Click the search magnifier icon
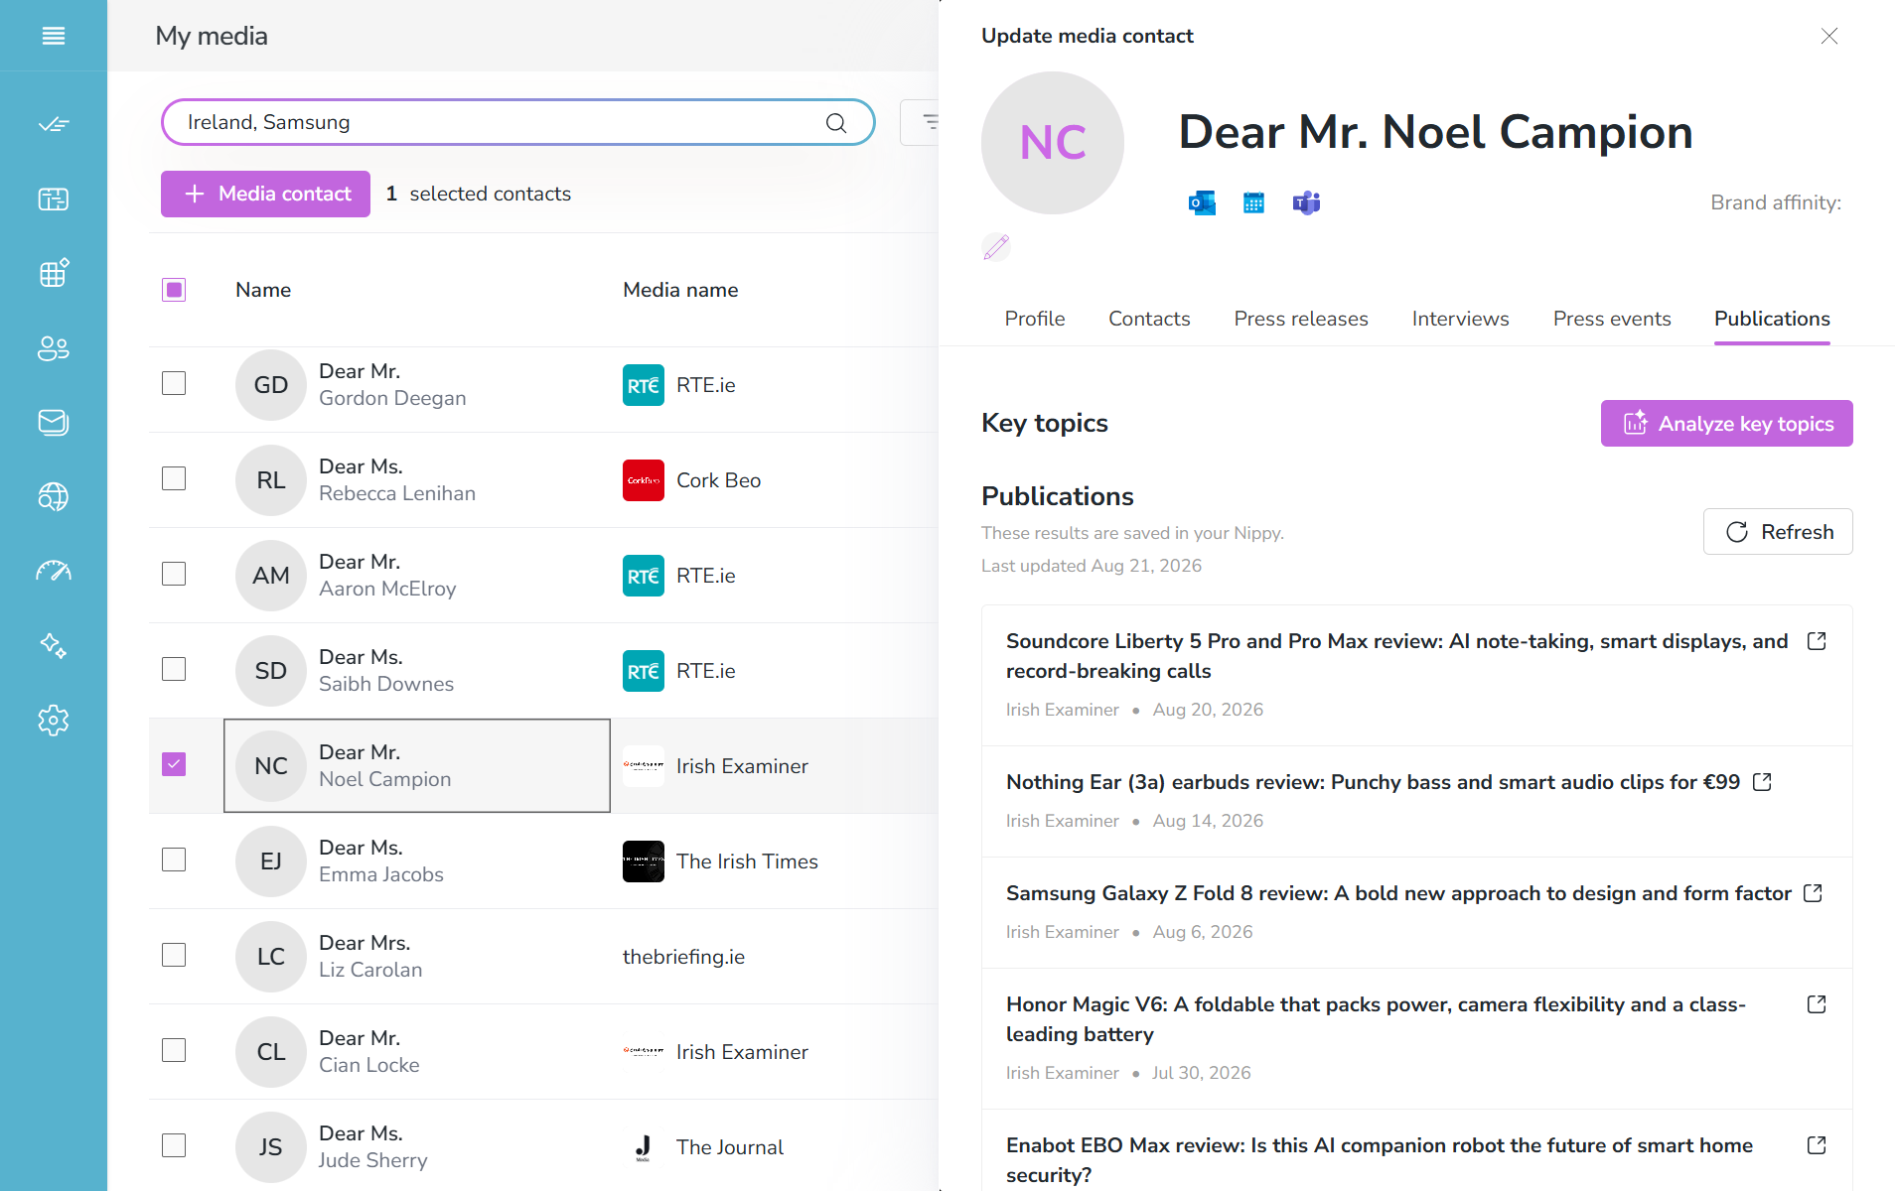The height and width of the screenshot is (1191, 1897). [x=836, y=122]
